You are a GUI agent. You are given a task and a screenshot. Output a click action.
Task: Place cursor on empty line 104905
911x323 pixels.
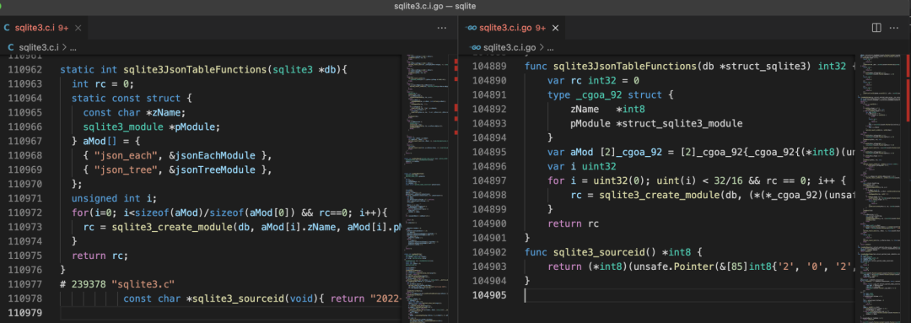click(688, 295)
